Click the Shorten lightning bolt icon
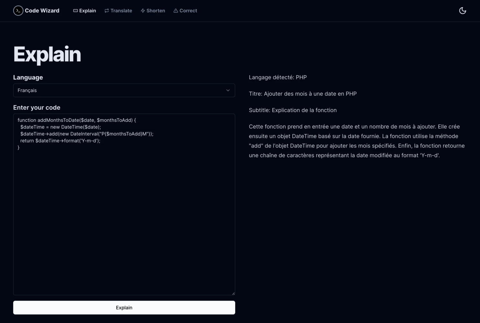Screen dimensions: 480x323 pos(143,11)
